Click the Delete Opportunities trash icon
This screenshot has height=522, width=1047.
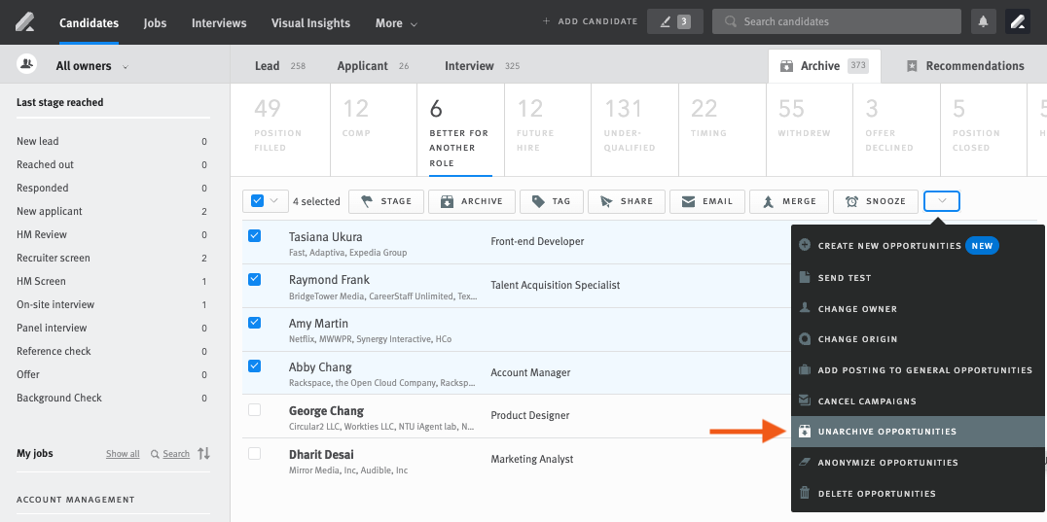805,494
